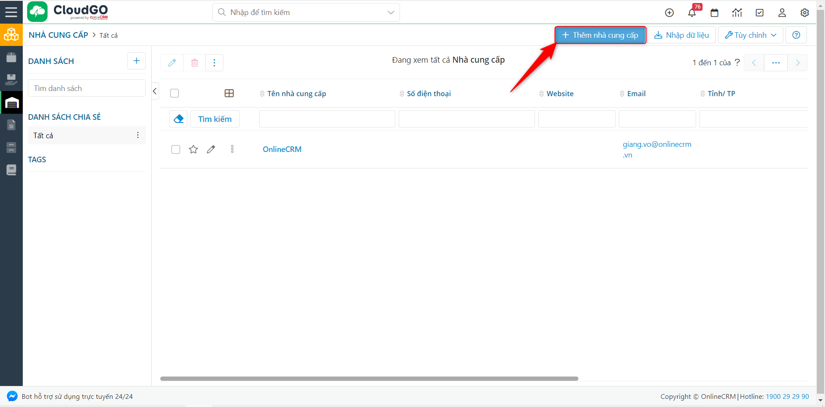The height and width of the screenshot is (407, 825).
Task: Expand the Tùy chỉnh dropdown
Action: point(750,35)
